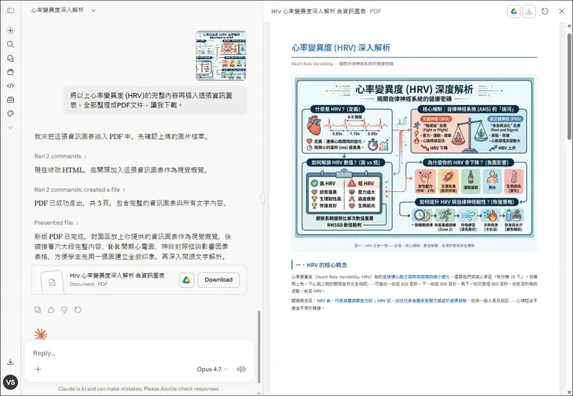
Task: Open the VS user avatar menu
Action: pos(10,382)
